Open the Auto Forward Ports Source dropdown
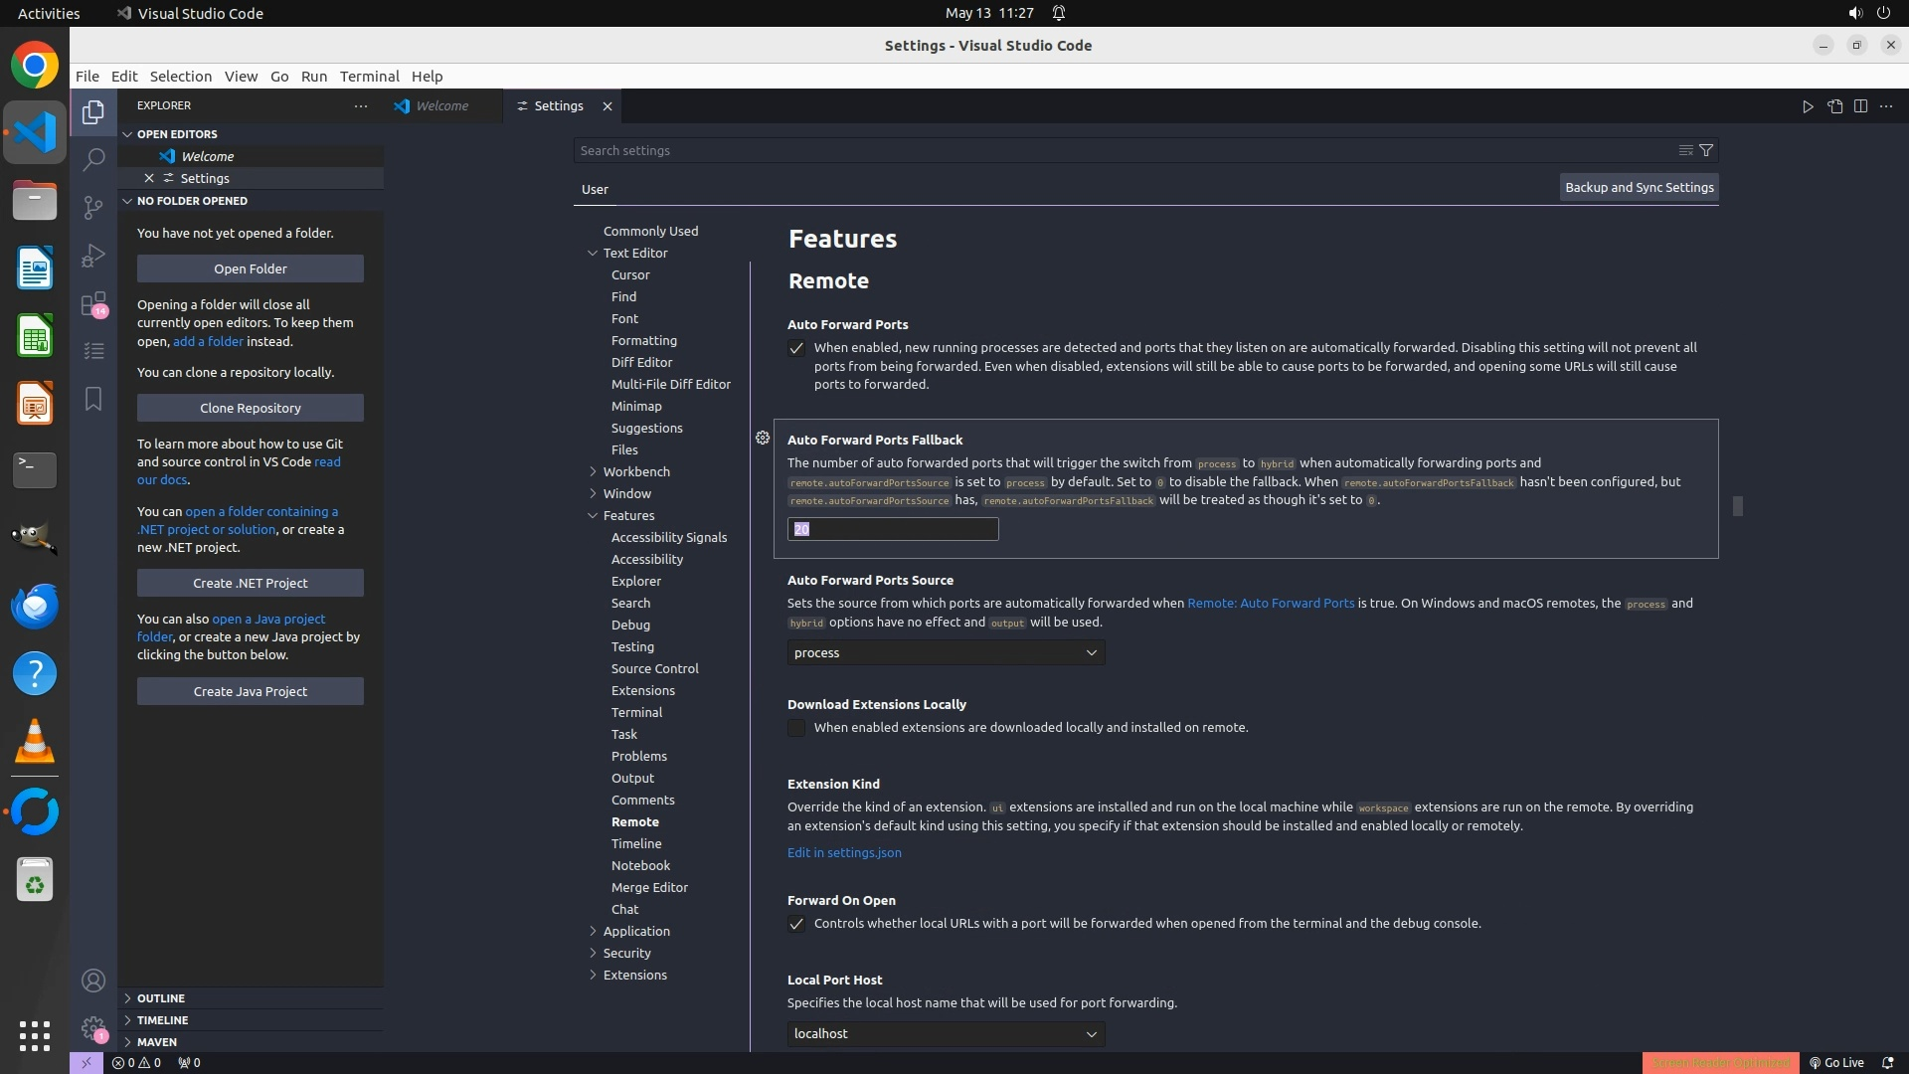1909x1074 pixels. click(945, 652)
